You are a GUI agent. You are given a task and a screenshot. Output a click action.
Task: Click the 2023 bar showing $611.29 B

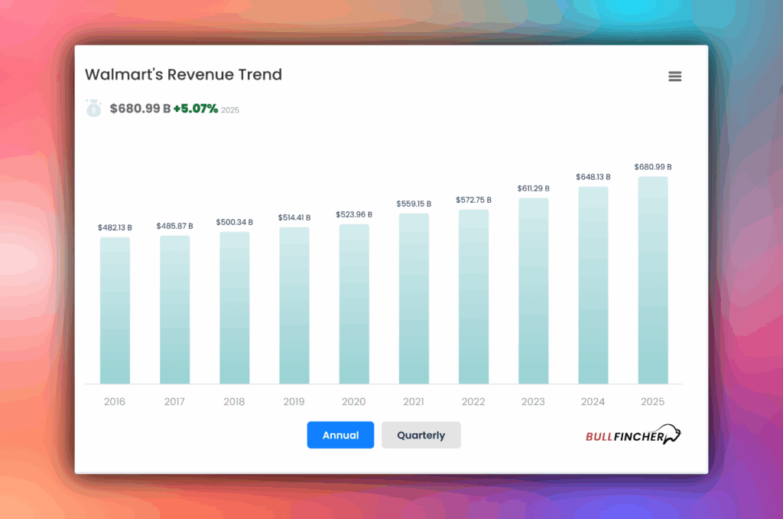pos(533,291)
